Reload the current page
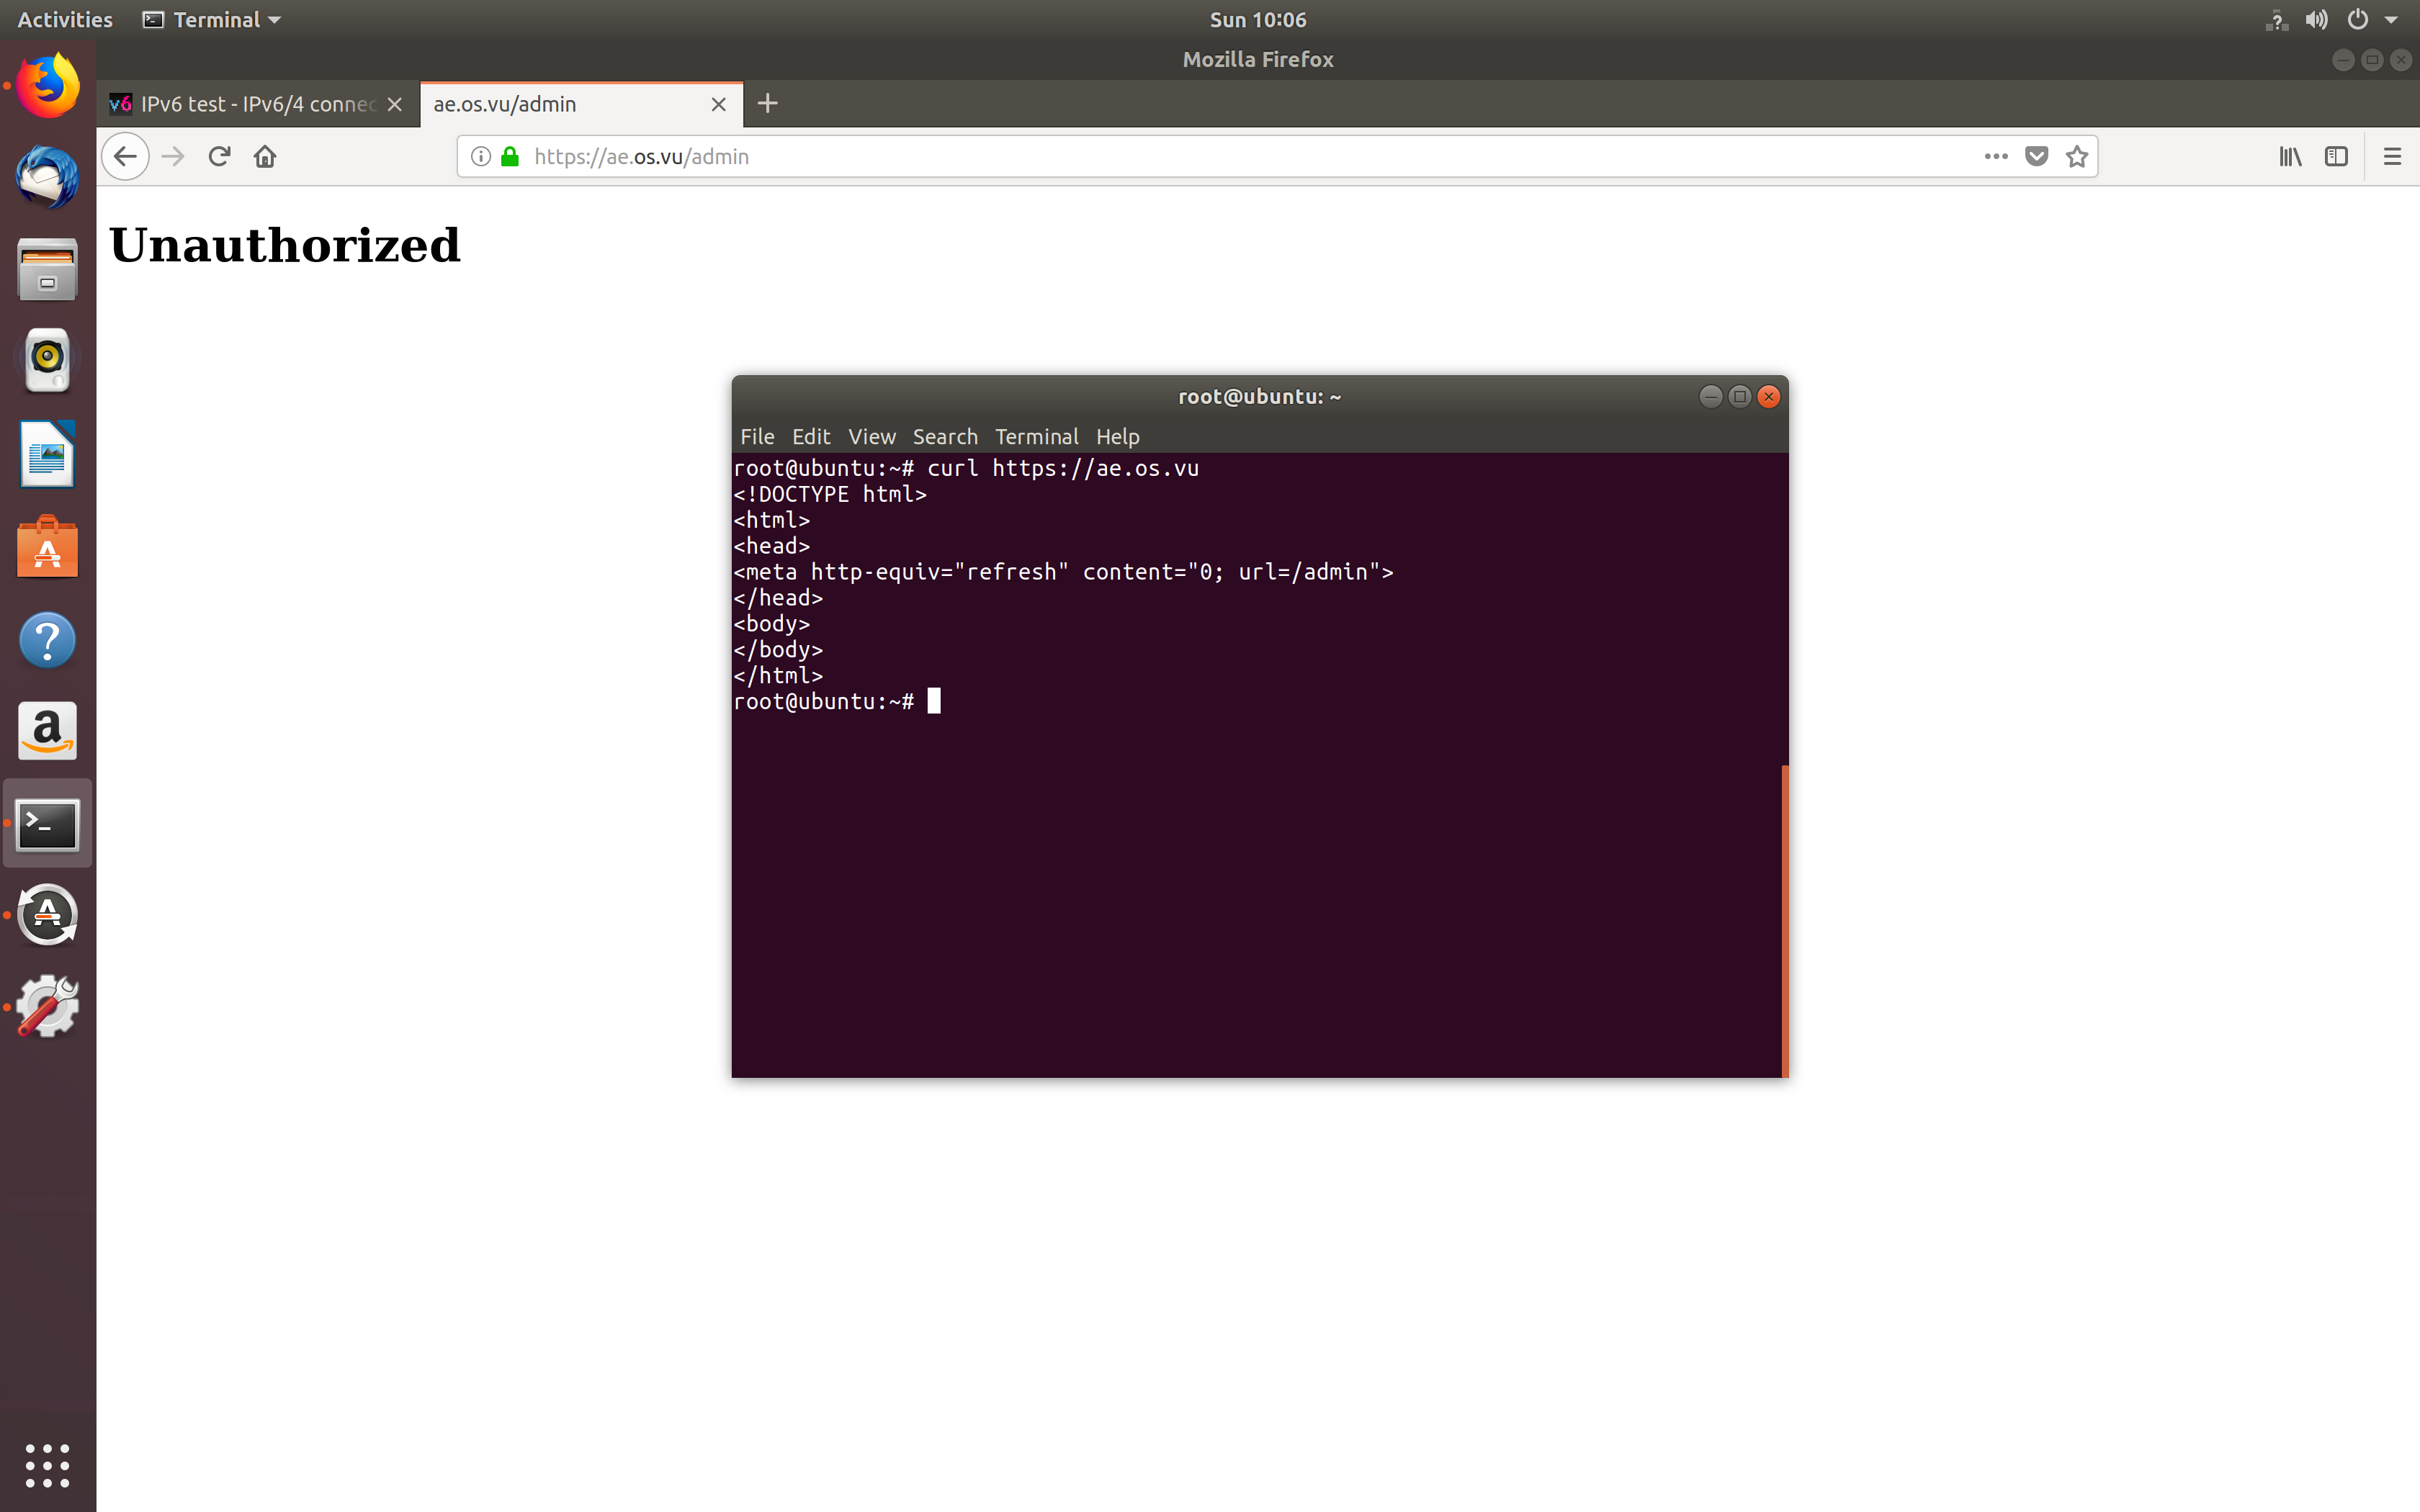This screenshot has width=2420, height=1512. [219, 156]
